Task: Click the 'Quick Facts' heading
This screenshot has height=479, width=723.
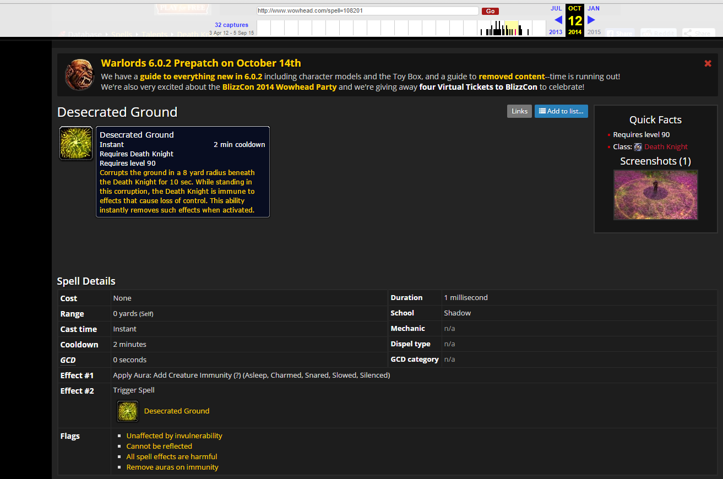Action: (655, 119)
